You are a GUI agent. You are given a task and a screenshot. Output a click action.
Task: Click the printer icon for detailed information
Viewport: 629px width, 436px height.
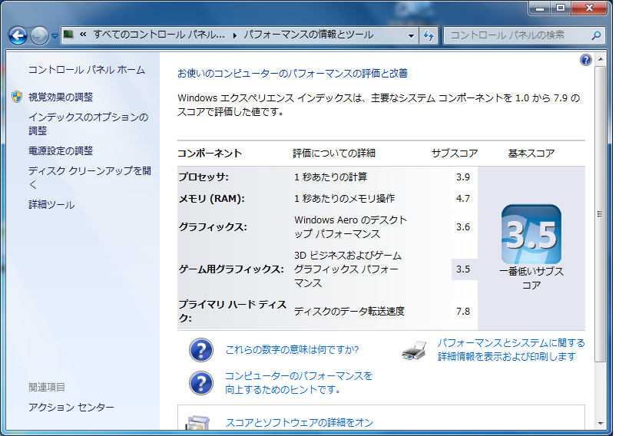[x=414, y=350]
